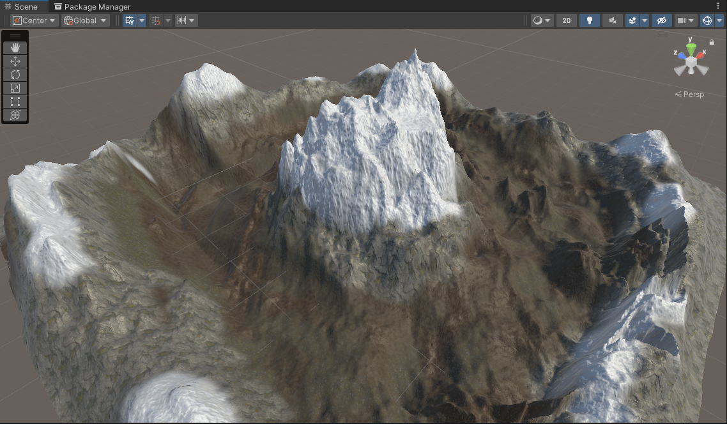Toggle scene lighting on or off
The image size is (727, 424).
pos(589,20)
